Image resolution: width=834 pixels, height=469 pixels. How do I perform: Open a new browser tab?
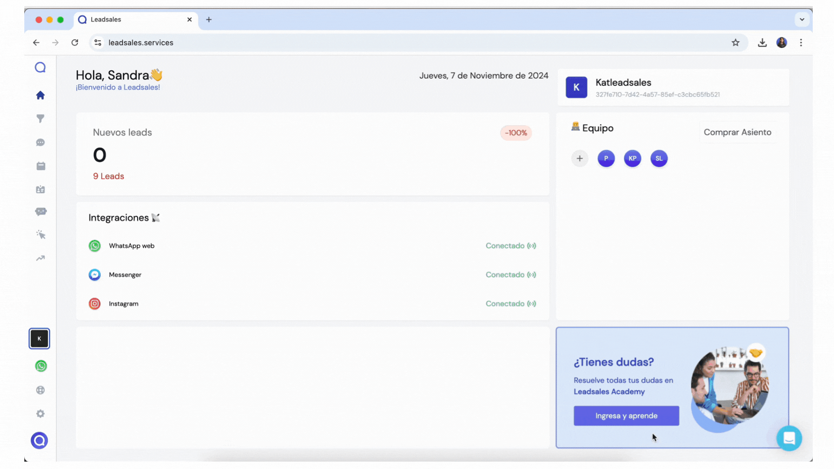click(209, 20)
